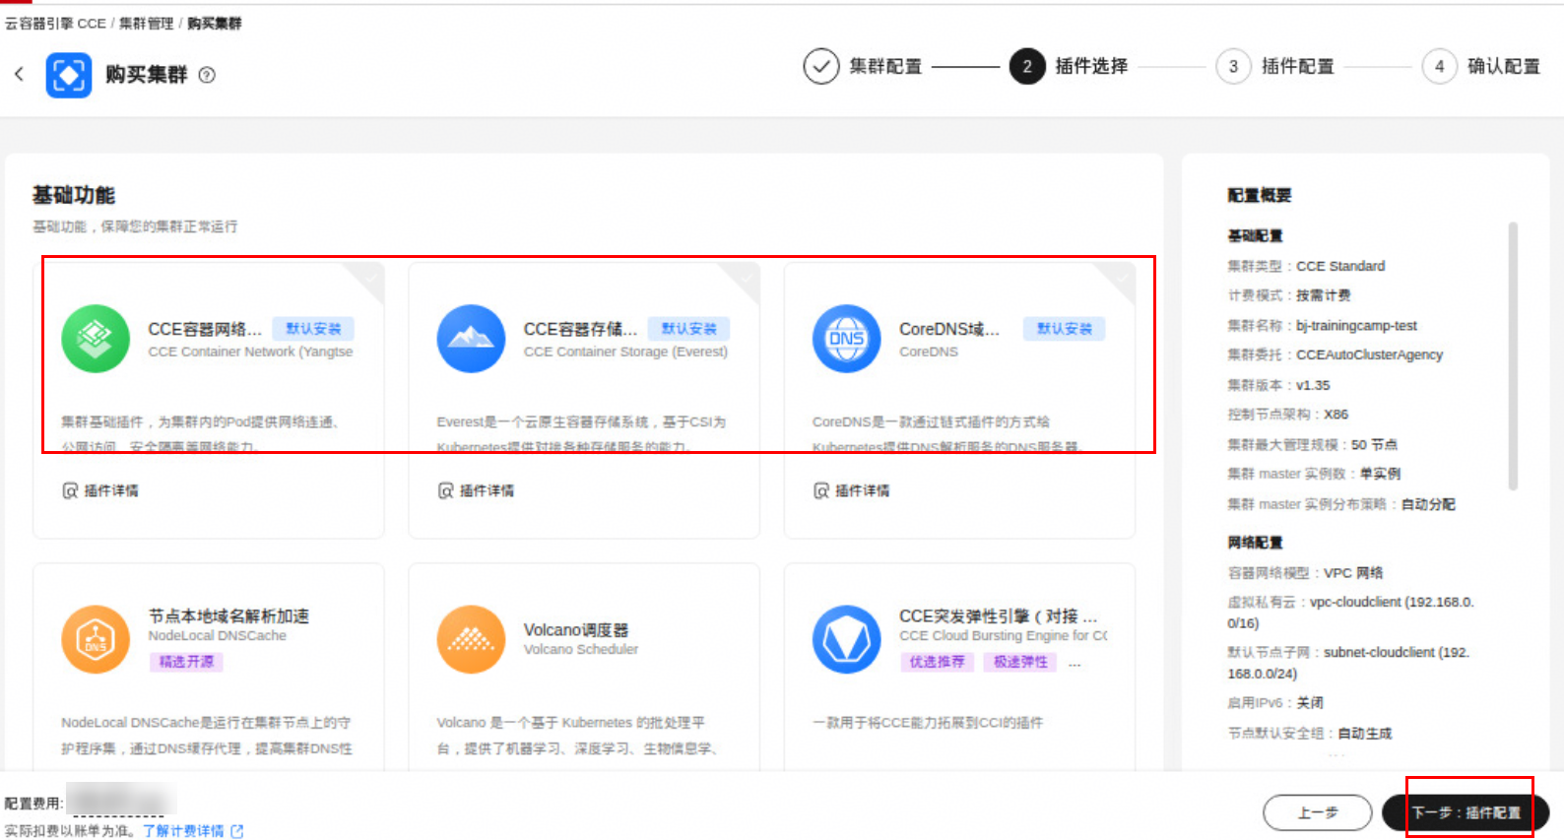Click the orange NodeLocal DNSCache plugin icon
The height and width of the screenshot is (840, 1564).
tap(96, 639)
